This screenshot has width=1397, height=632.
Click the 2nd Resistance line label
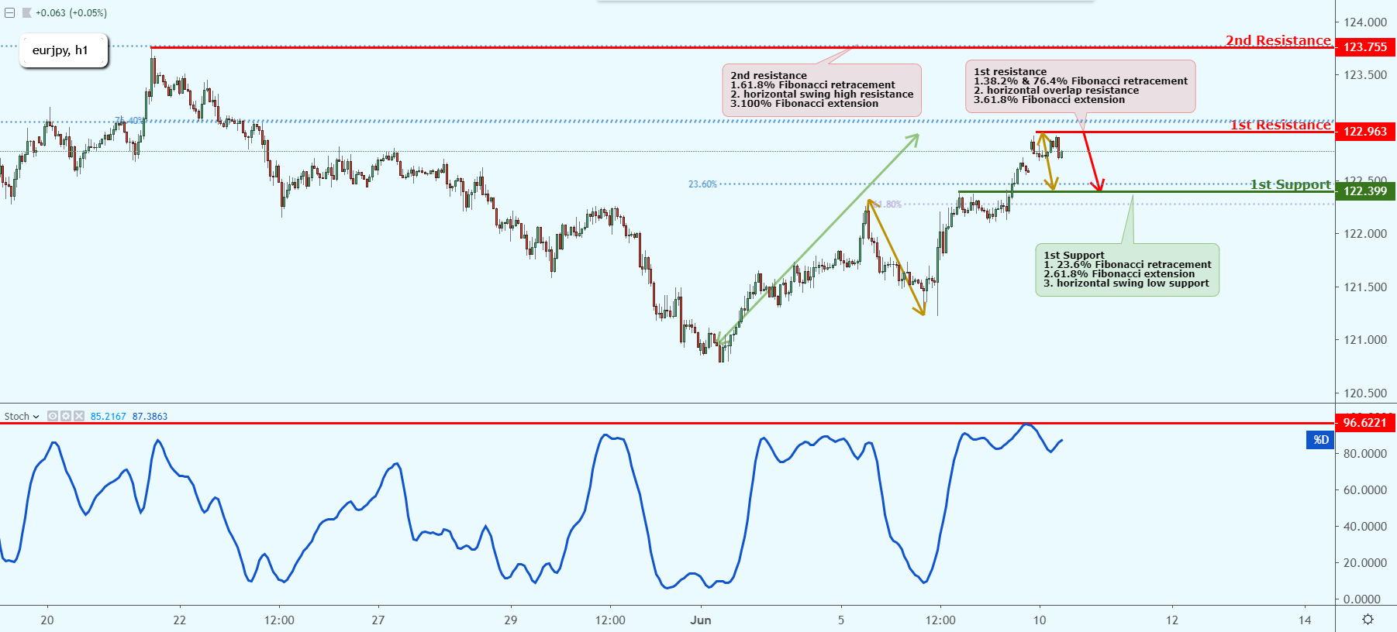(x=1278, y=40)
